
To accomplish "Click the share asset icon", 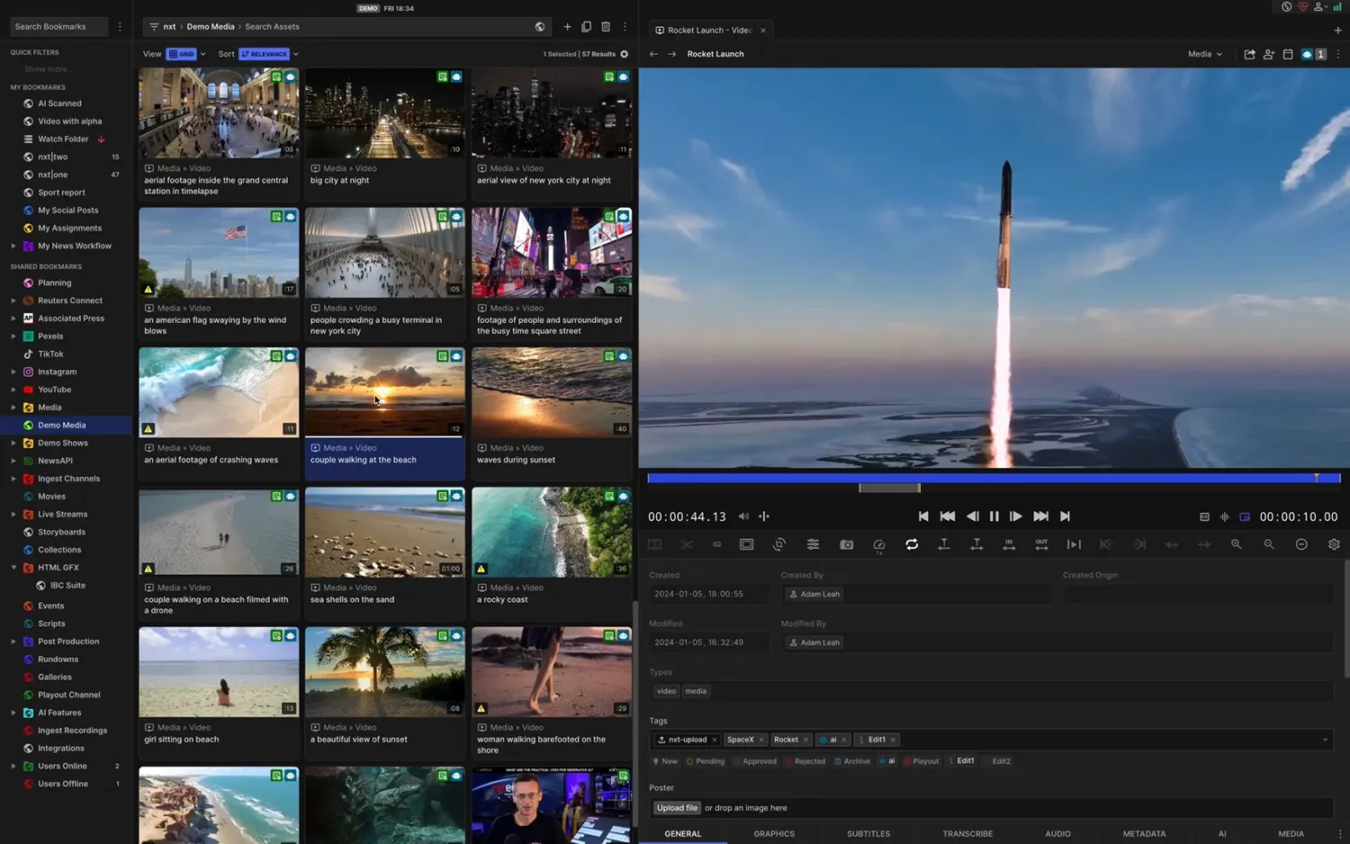I will 1250,54.
